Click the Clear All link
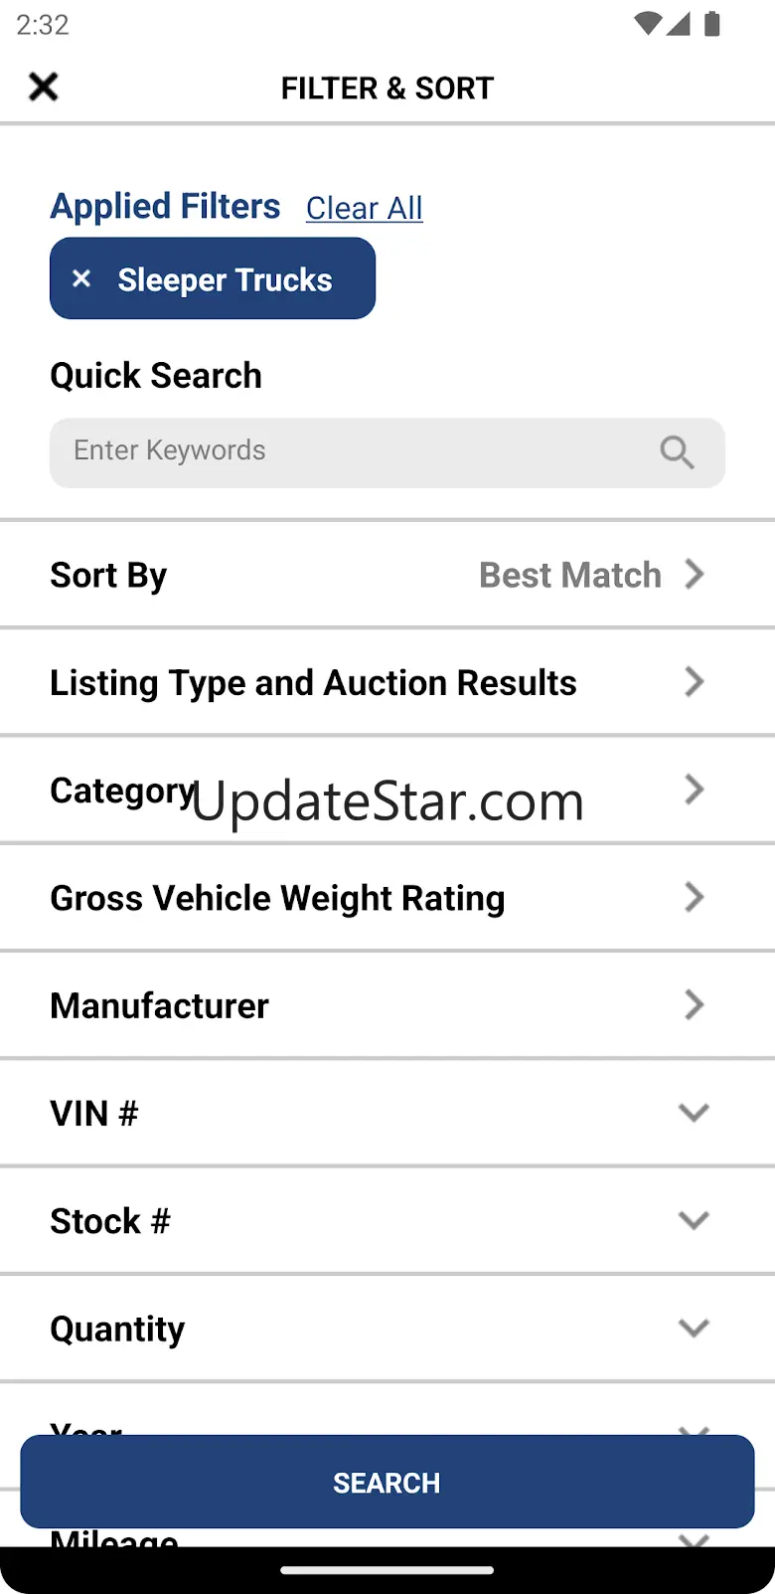The height and width of the screenshot is (1594, 775). 364,208
